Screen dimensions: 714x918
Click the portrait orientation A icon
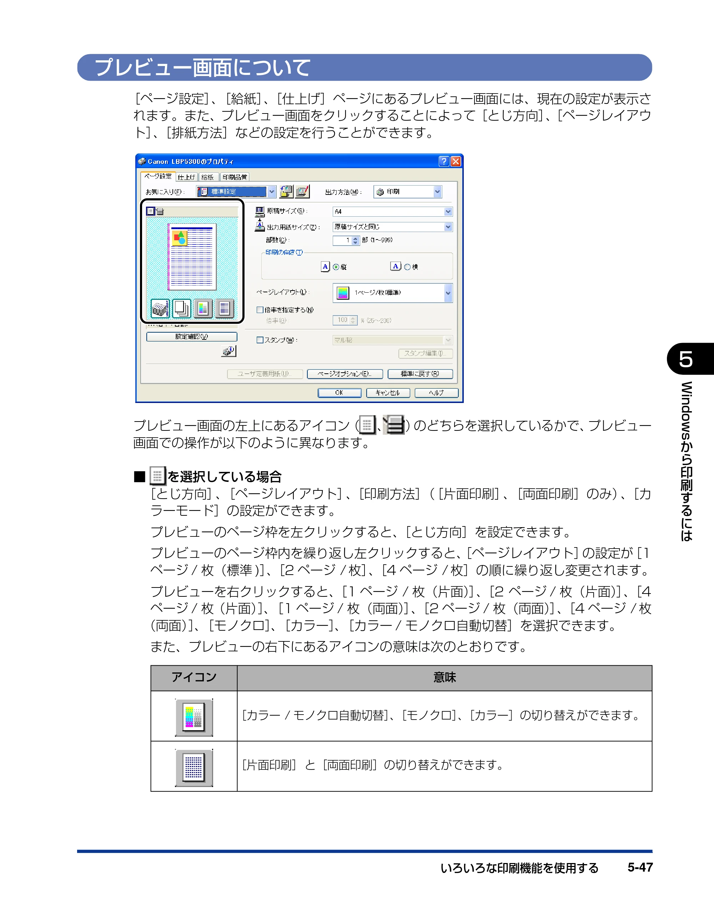(x=325, y=267)
